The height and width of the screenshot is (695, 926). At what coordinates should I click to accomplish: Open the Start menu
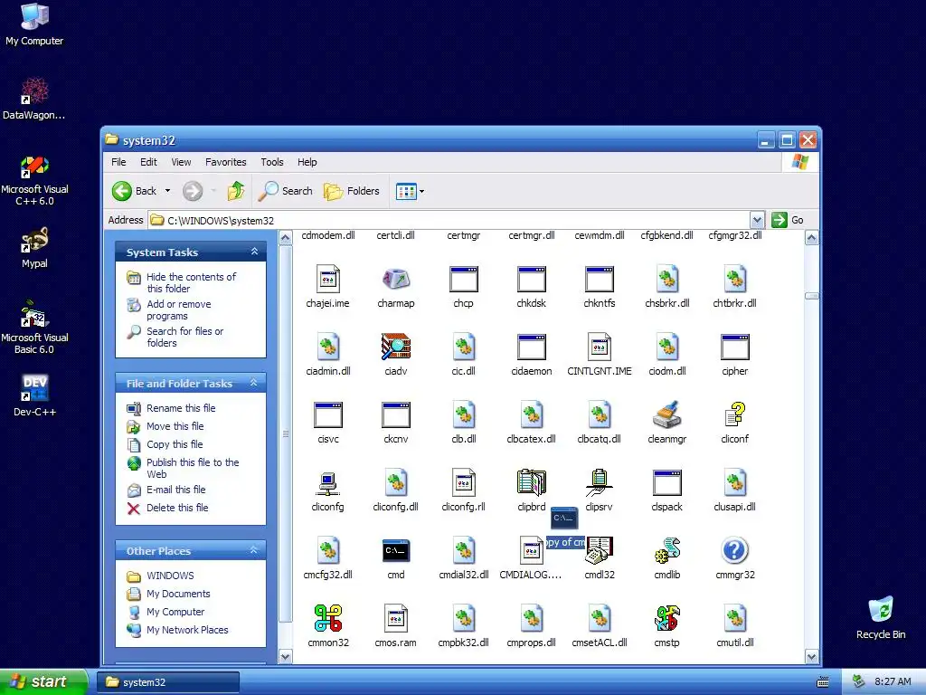tap(43, 681)
